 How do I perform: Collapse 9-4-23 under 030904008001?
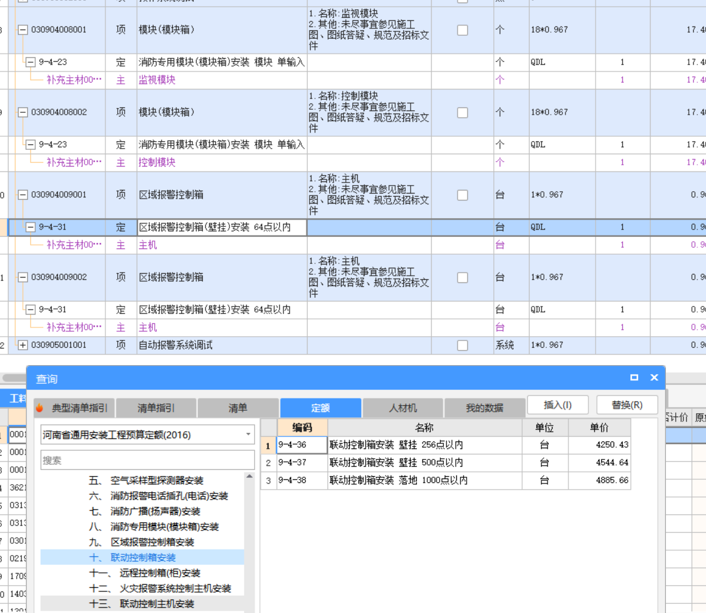pyautogui.click(x=30, y=62)
